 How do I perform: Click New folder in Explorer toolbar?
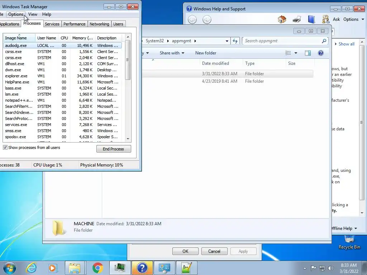[x=206, y=53]
